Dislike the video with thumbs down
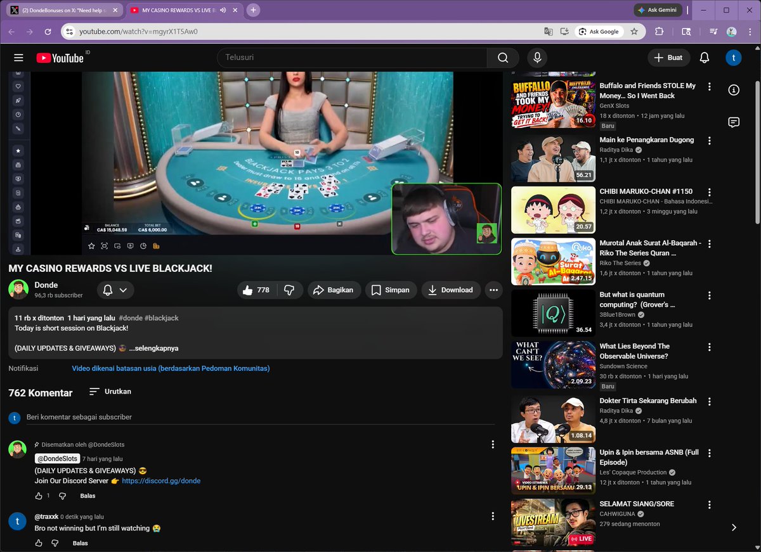This screenshot has height=552, width=761. pos(289,290)
